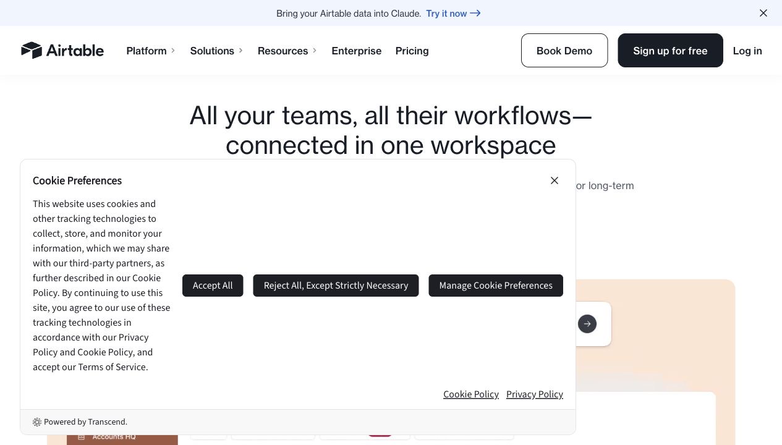The image size is (782, 445).
Task: Open the Pricing page
Action: click(x=412, y=51)
